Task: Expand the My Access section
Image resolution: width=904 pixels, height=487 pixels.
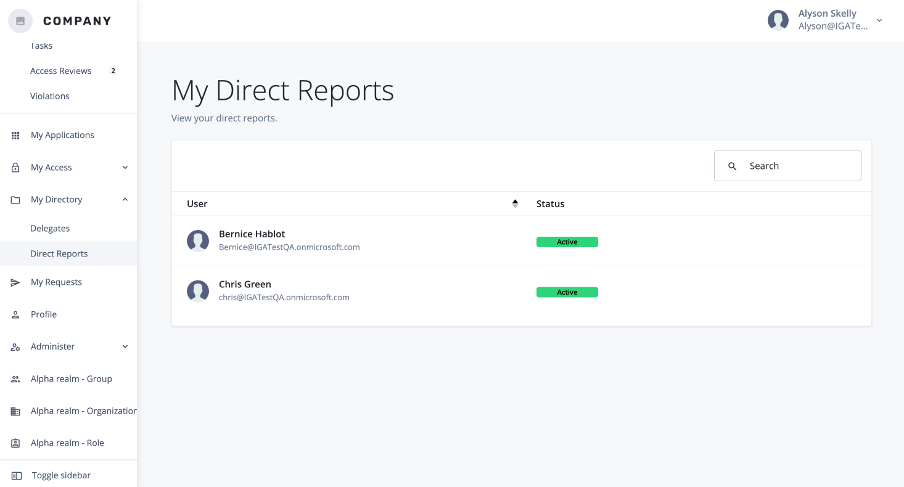Action: pos(125,167)
